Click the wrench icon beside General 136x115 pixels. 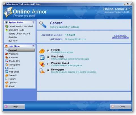43,25
